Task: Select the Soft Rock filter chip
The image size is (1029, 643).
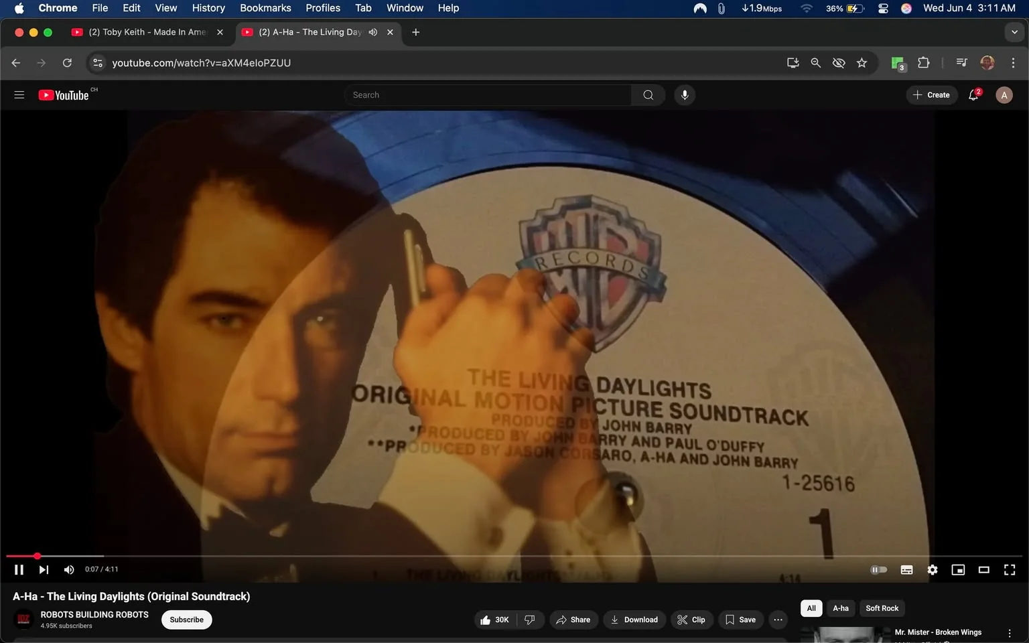Action: click(882, 608)
